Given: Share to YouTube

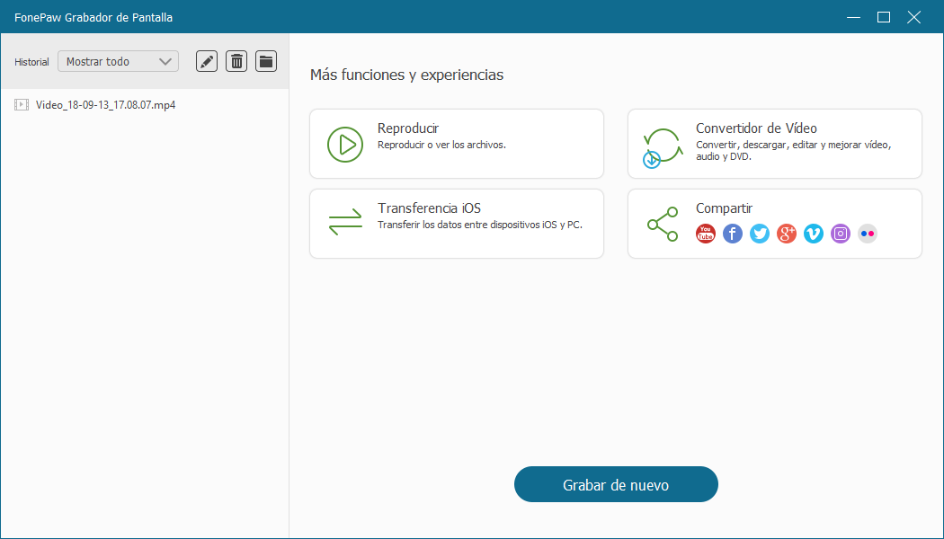Looking at the screenshot, I should [x=706, y=234].
